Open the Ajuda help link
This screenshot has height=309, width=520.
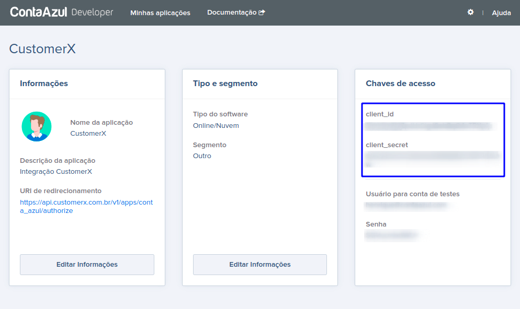click(x=501, y=13)
